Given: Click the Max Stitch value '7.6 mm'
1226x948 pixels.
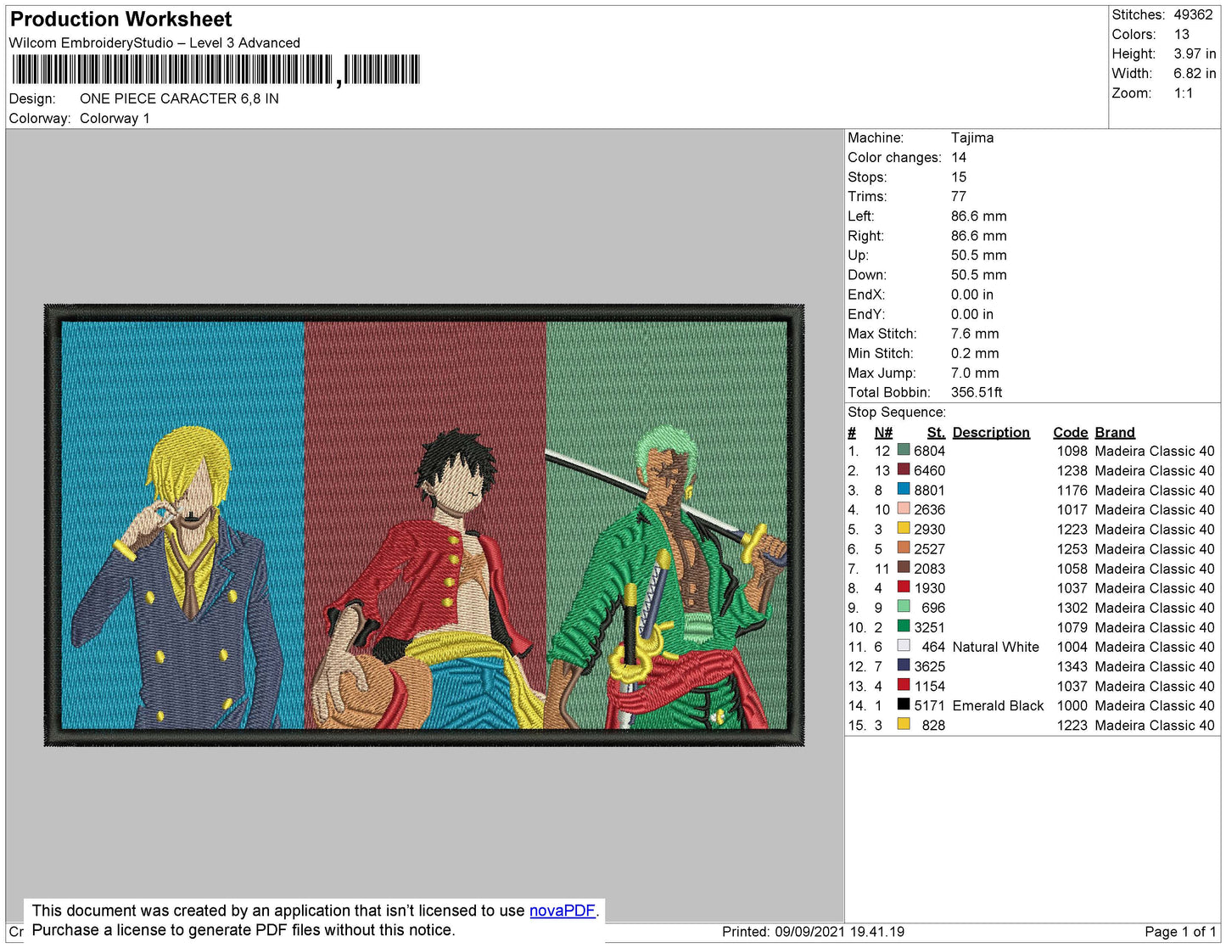Looking at the screenshot, I should click(x=975, y=334).
